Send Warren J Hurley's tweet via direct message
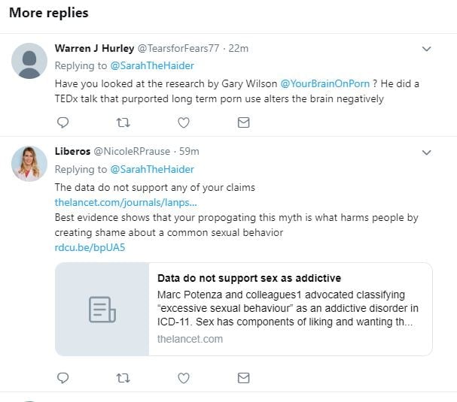 click(243, 122)
